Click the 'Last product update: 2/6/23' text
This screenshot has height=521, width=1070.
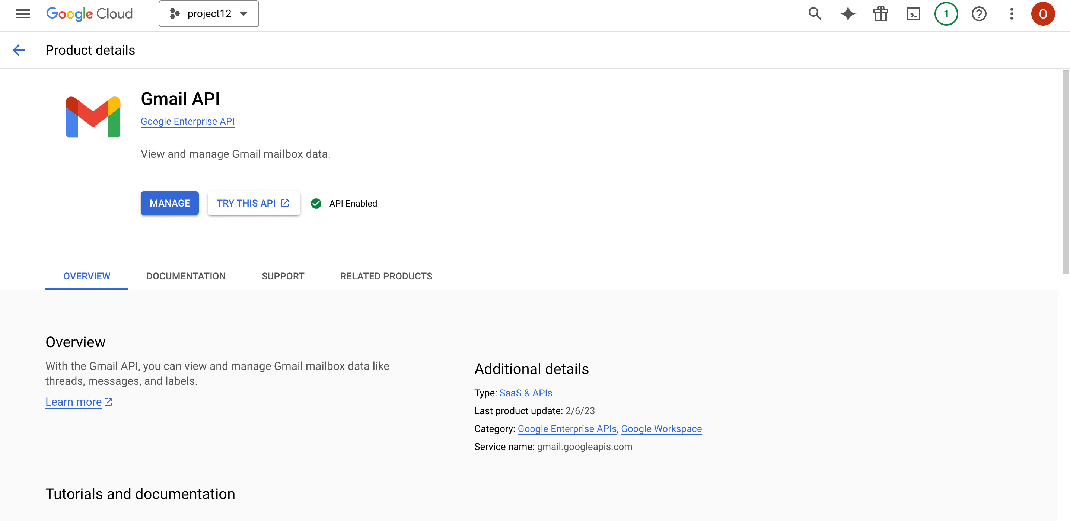[x=534, y=410]
